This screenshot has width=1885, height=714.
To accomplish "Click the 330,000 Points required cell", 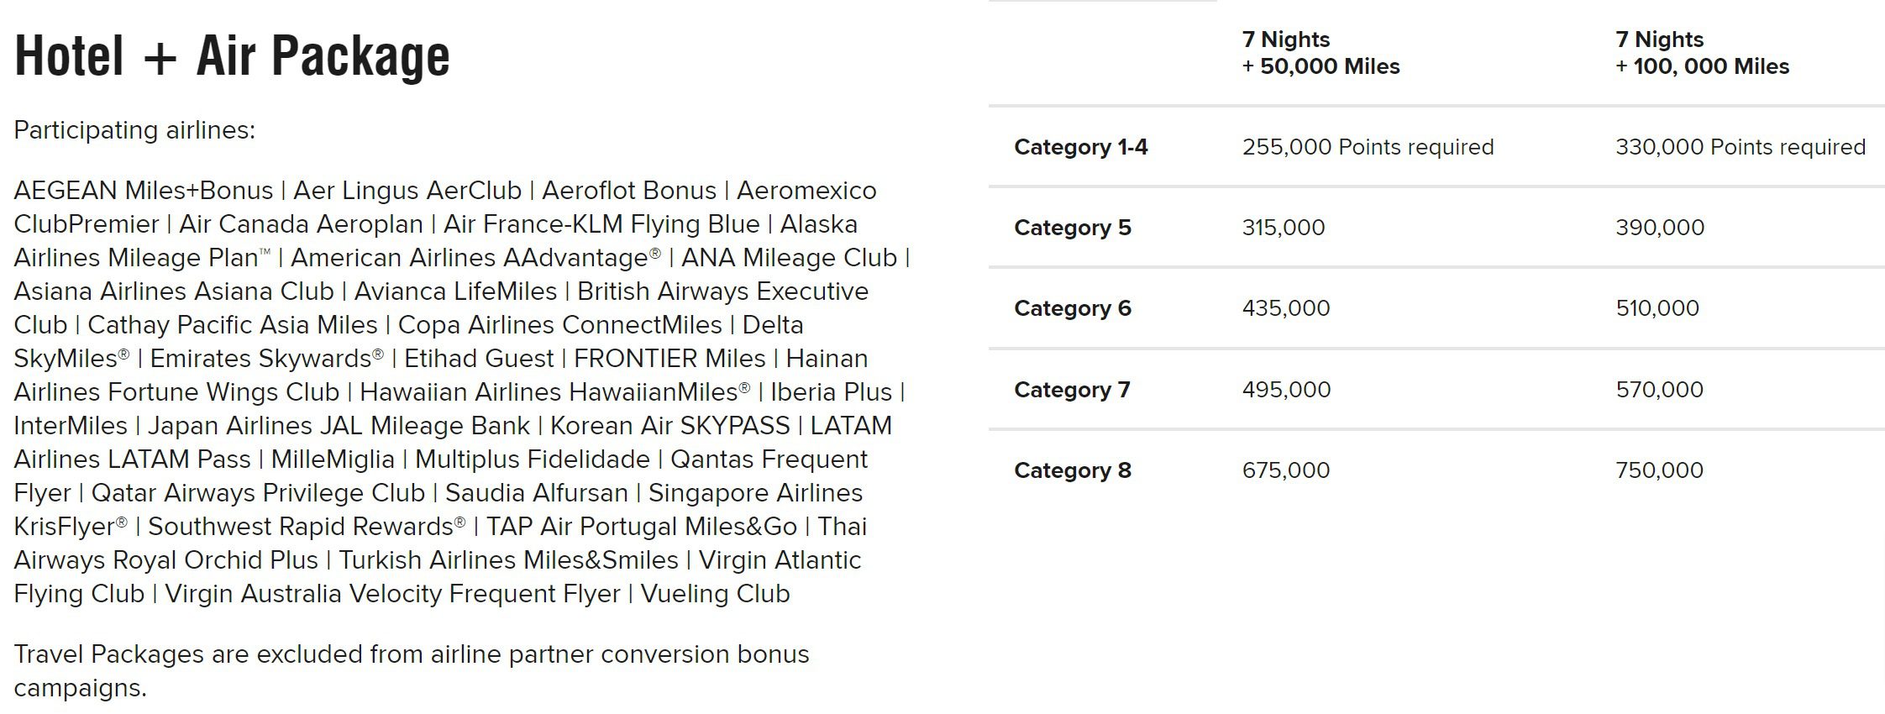I will 1740,147.
